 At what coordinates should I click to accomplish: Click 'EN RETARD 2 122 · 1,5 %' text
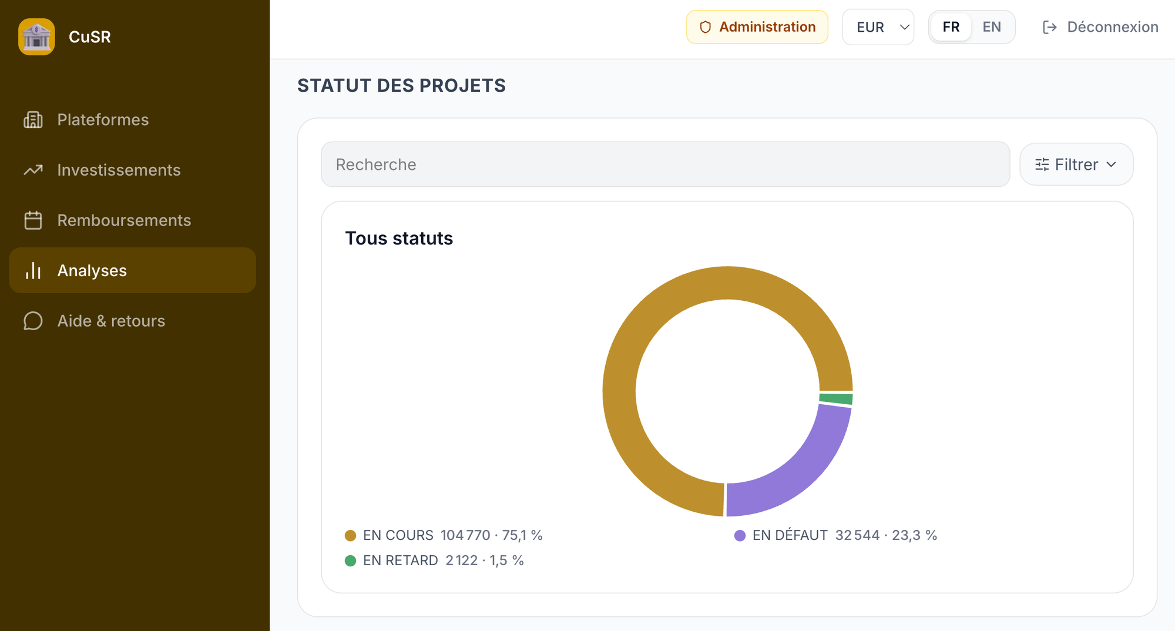pos(444,561)
